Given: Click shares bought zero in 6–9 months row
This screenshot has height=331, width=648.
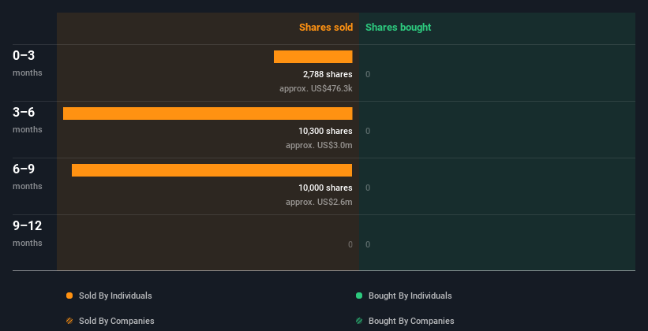Looking at the screenshot, I should tap(368, 188).
